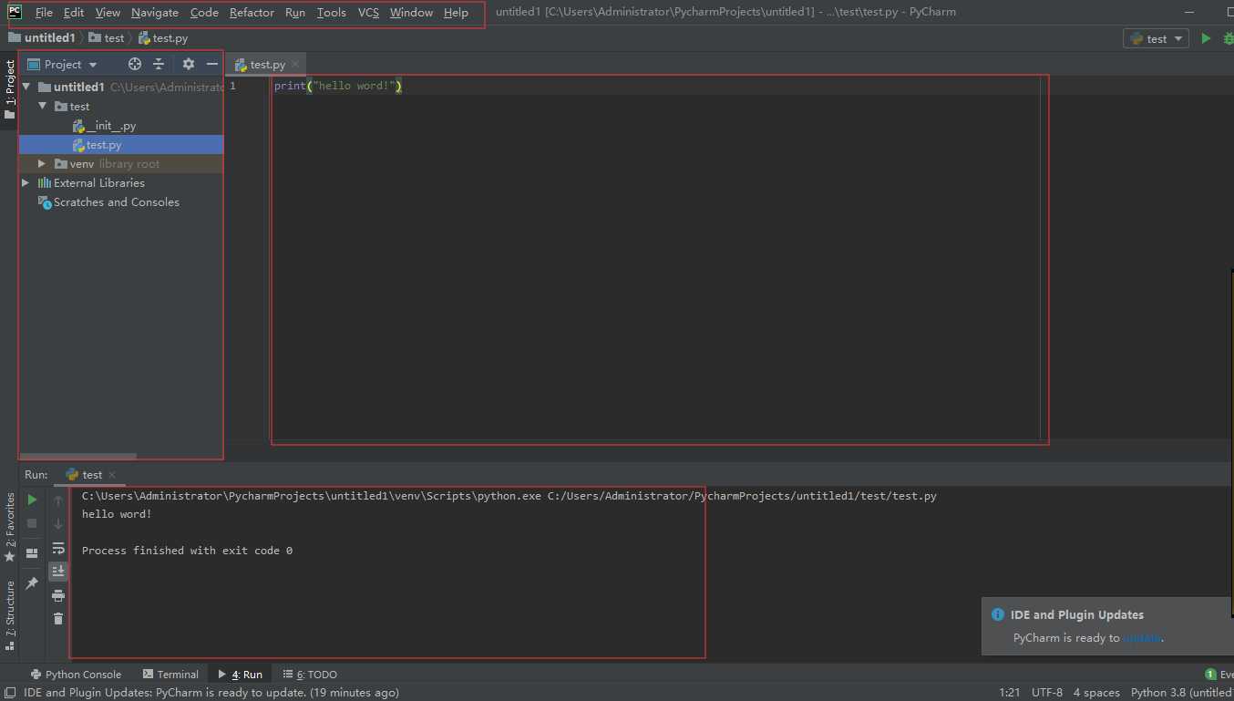Open the Python Console tool window
The image size is (1234, 701).
76,675
